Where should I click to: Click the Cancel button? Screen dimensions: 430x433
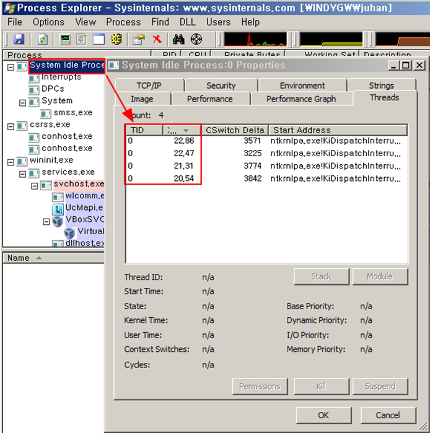point(388,415)
